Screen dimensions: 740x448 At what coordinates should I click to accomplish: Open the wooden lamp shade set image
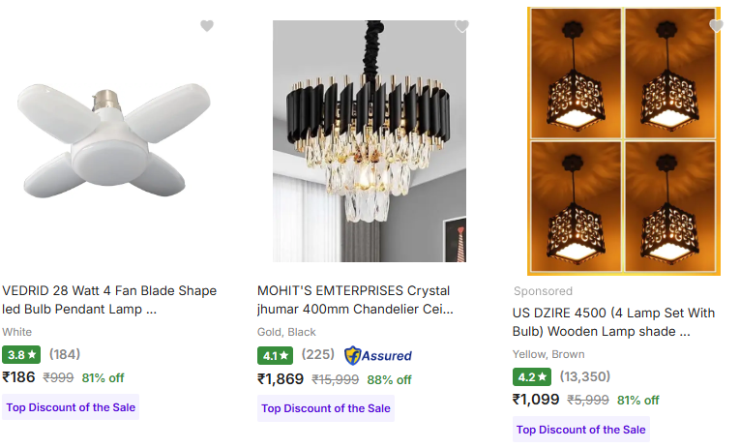click(623, 141)
